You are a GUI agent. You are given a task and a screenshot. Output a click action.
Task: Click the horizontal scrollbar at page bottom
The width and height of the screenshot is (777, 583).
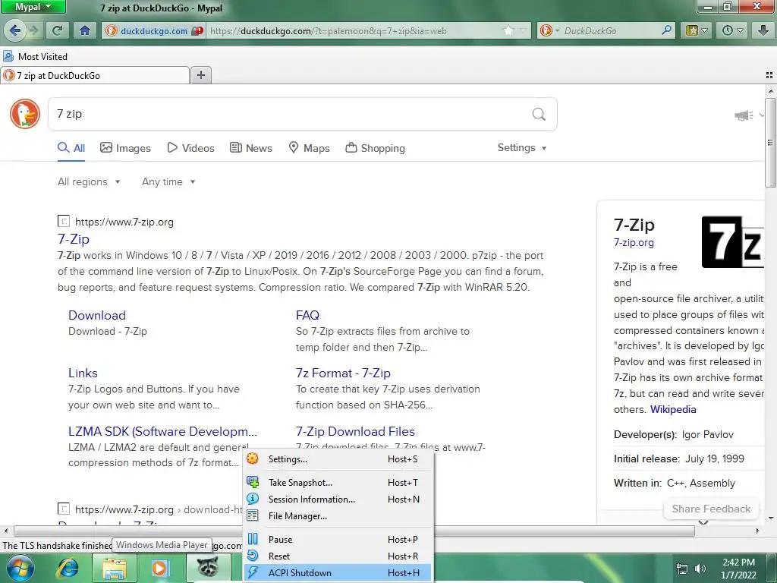click(354, 531)
